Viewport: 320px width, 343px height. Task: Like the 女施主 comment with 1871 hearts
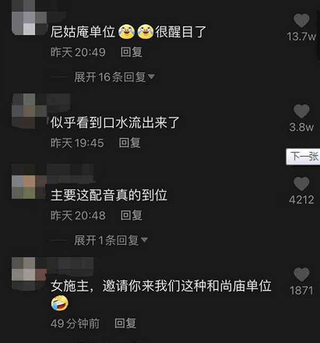coord(301,274)
